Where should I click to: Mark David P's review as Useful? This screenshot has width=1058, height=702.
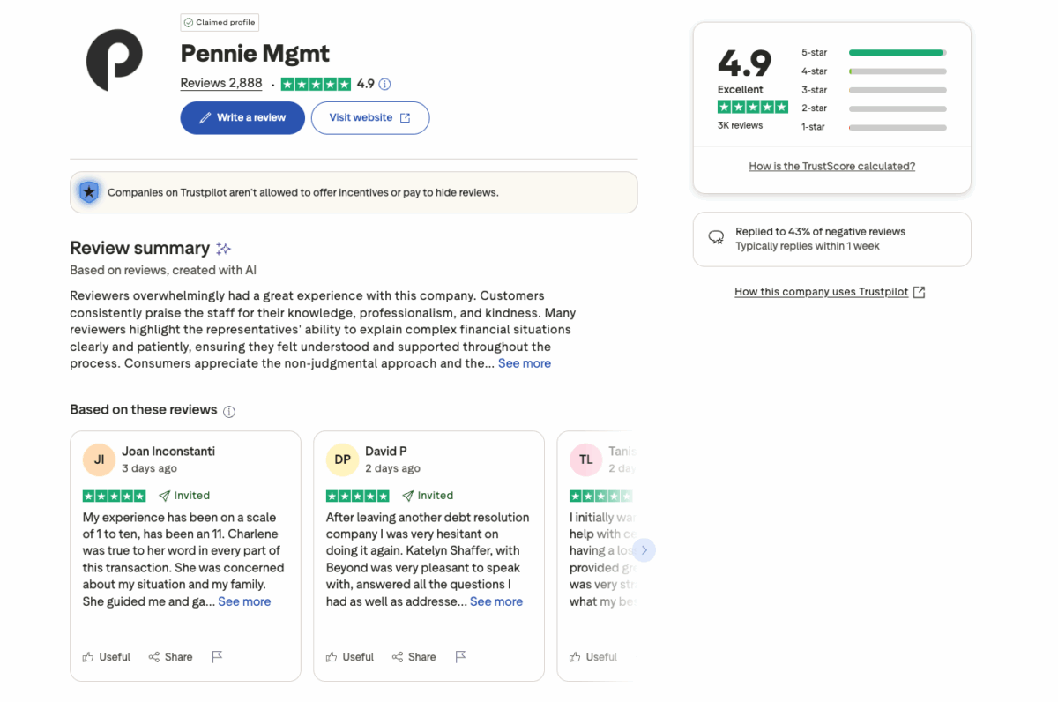pos(349,656)
